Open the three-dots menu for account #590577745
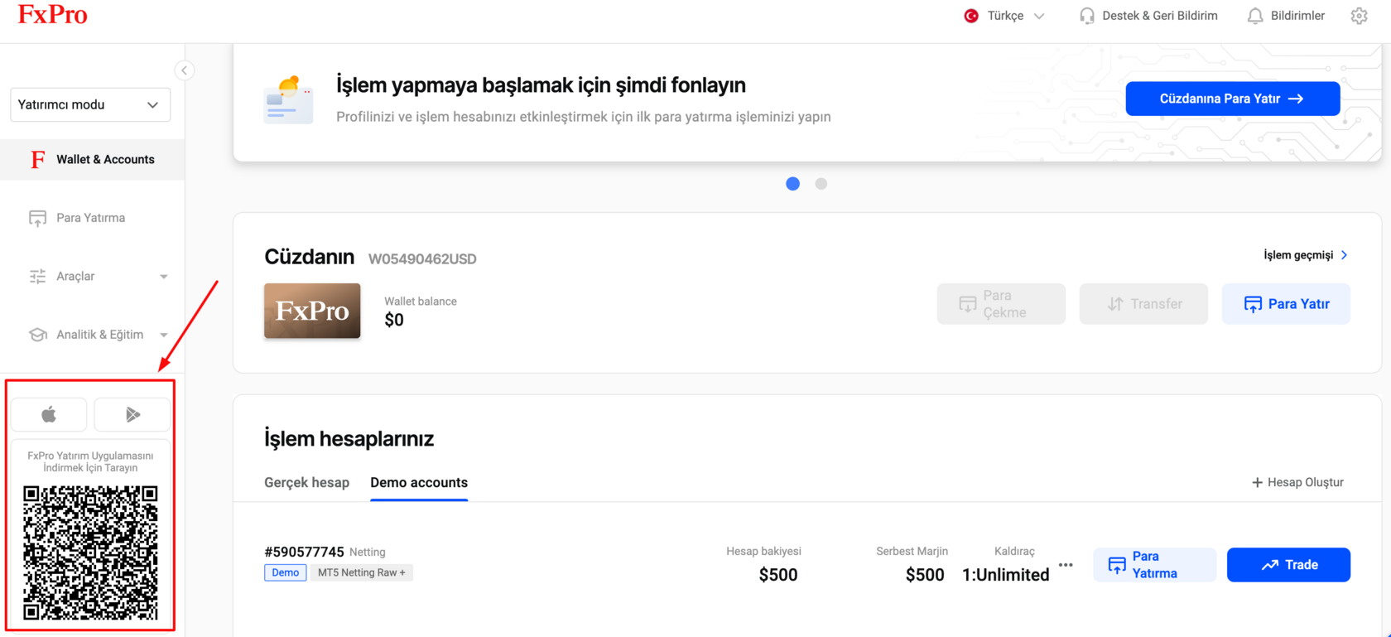 pos(1066,565)
